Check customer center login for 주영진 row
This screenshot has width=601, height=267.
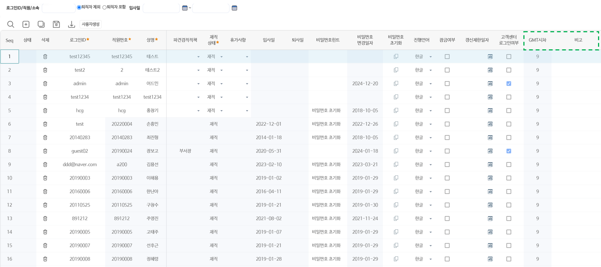pos(509,219)
